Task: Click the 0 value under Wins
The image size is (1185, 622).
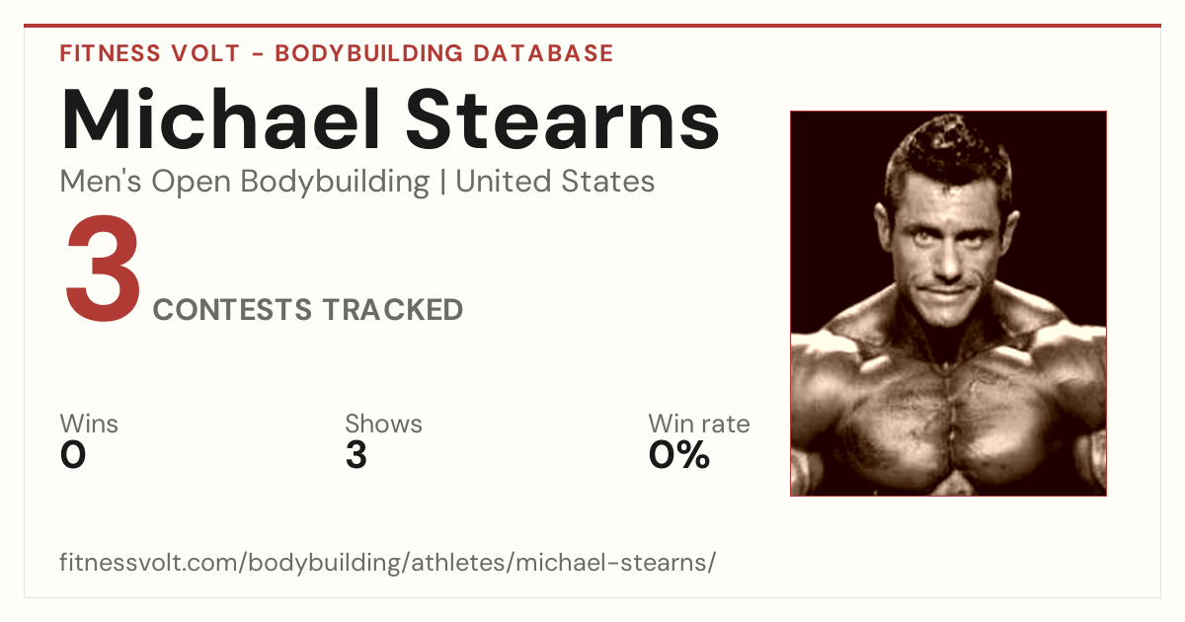Action: pos(73,455)
